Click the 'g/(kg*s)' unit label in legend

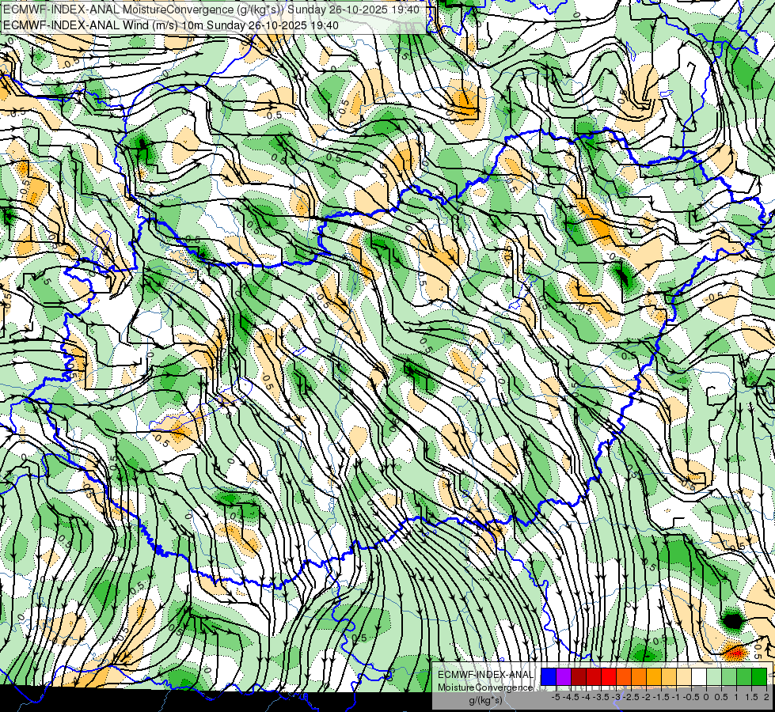pos(485,700)
